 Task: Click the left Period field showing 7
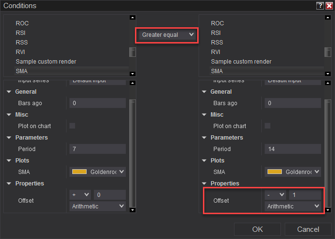[x=98, y=149]
